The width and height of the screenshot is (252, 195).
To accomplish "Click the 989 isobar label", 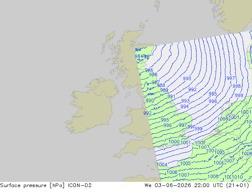I will [164, 90].
